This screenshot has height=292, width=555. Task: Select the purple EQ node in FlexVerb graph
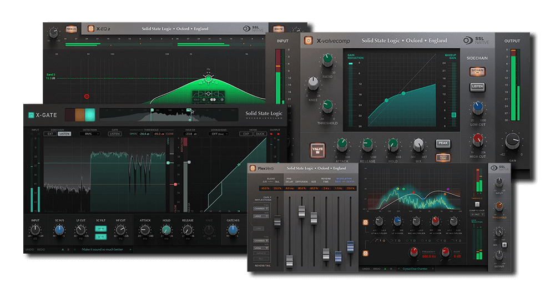(x=448, y=189)
